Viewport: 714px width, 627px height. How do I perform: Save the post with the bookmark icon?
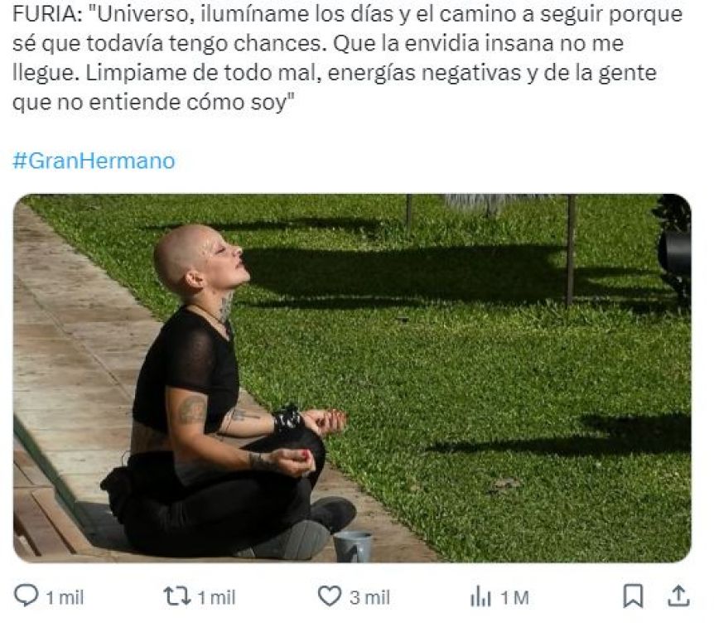(x=633, y=596)
